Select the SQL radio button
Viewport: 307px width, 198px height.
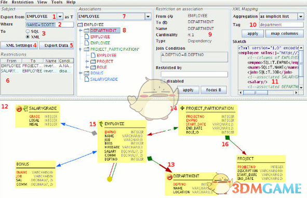28,31
